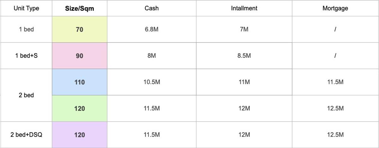
Task: Click the 6.8M cash price cell
Action: [x=152, y=29]
